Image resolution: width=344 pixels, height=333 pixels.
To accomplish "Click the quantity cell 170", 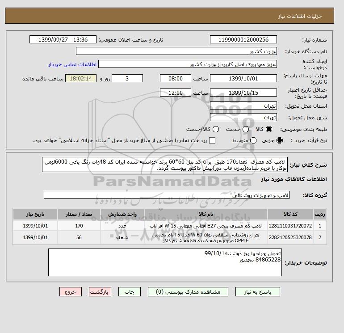I will pyautogui.click(x=79, y=226).
